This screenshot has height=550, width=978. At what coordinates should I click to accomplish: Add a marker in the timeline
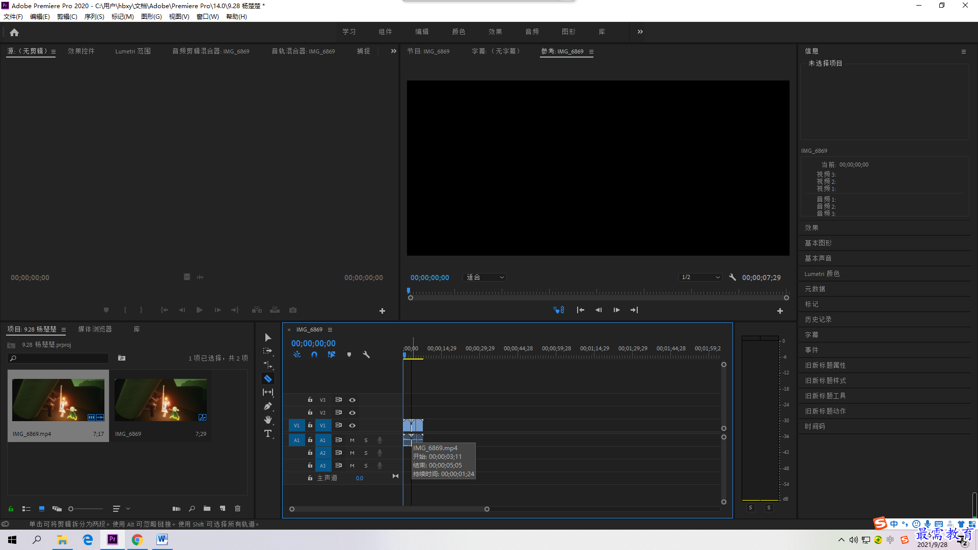pyautogui.click(x=349, y=354)
